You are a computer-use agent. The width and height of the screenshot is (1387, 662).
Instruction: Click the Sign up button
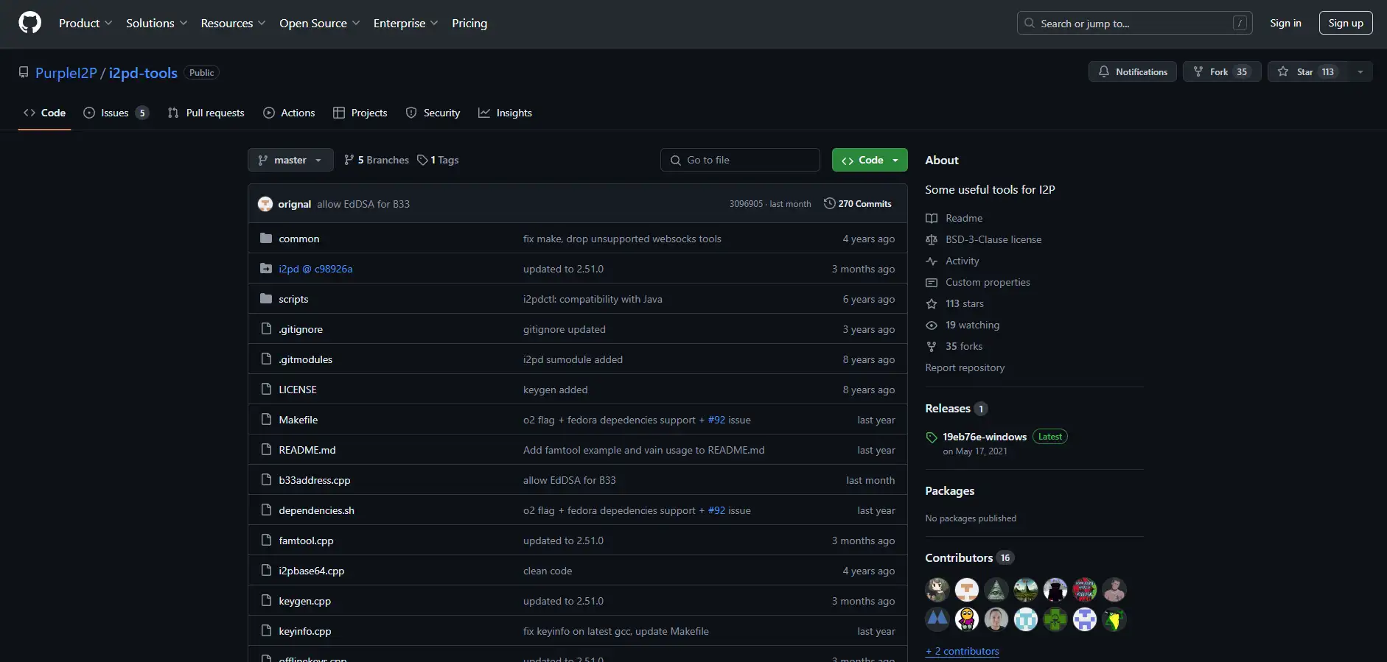pyautogui.click(x=1346, y=23)
